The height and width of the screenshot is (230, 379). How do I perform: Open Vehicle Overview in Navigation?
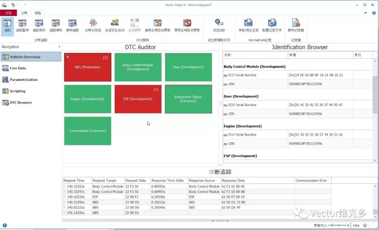[31, 57]
